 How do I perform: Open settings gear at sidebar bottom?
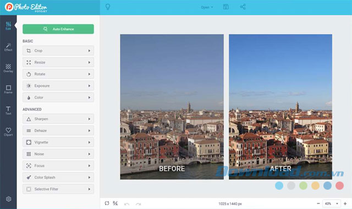click(9, 199)
